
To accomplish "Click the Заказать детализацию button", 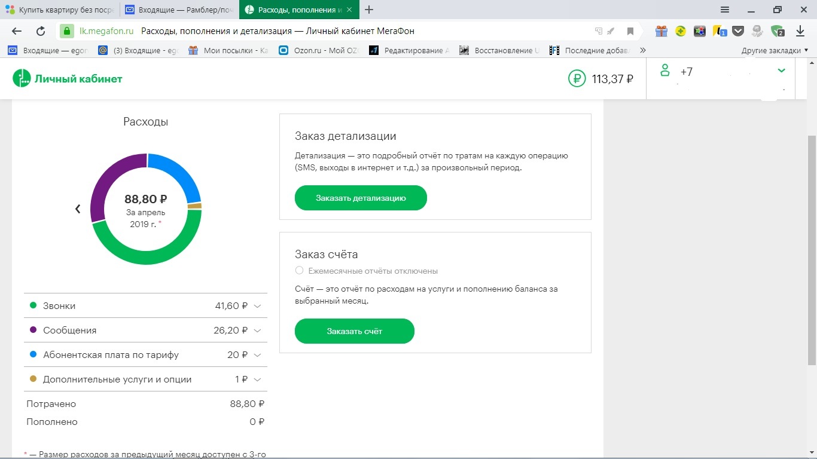I will pyautogui.click(x=361, y=198).
